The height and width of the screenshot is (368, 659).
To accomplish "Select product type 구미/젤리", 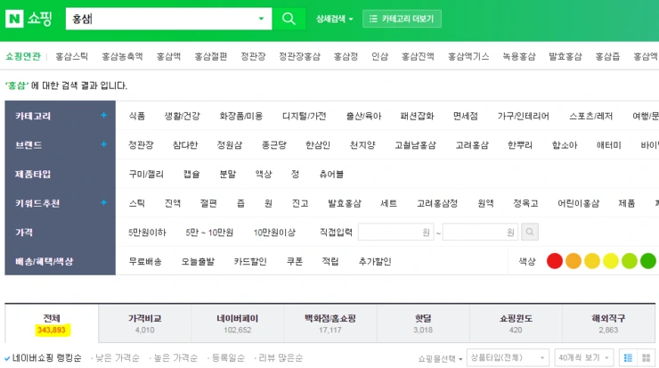I will click(x=146, y=174).
